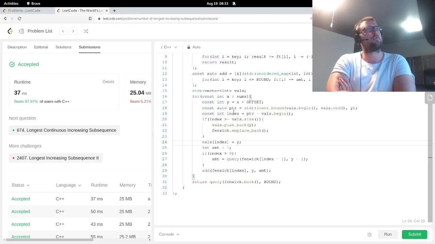435x244 pixels.
Task: Open editor settings gear near Run button
Action: (x=369, y=234)
